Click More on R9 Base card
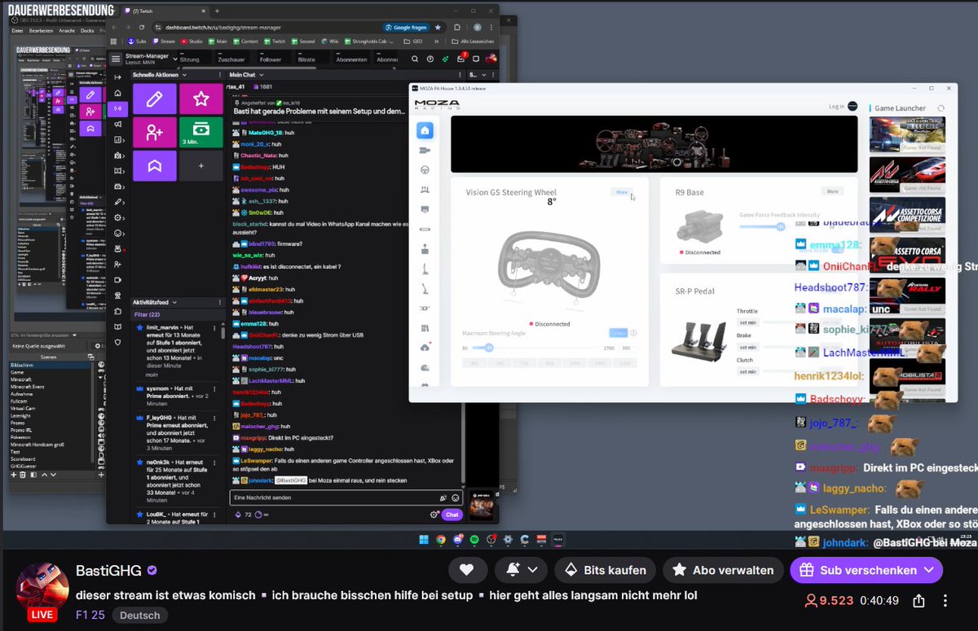The height and width of the screenshot is (631, 978). (x=832, y=192)
